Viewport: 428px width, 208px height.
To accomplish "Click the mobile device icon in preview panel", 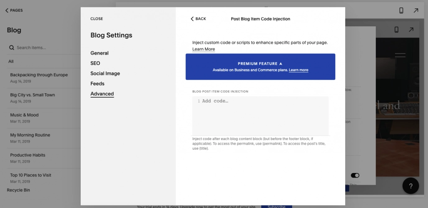I will coord(397,30).
